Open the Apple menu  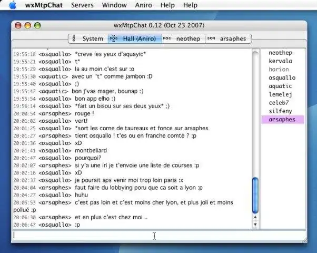point(13,5)
